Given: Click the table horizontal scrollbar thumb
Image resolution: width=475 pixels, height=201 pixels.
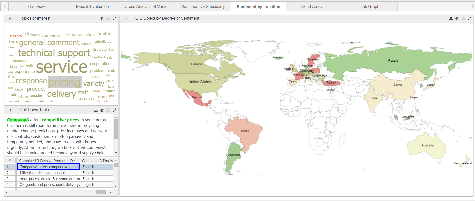Looking at the screenshot, I should tap(101, 192).
